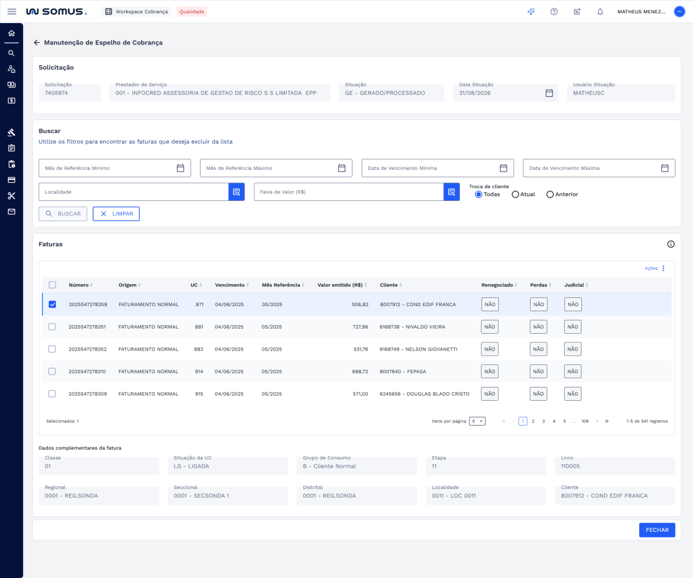Open the Ações three-dot menu
693x578 pixels.
click(664, 269)
